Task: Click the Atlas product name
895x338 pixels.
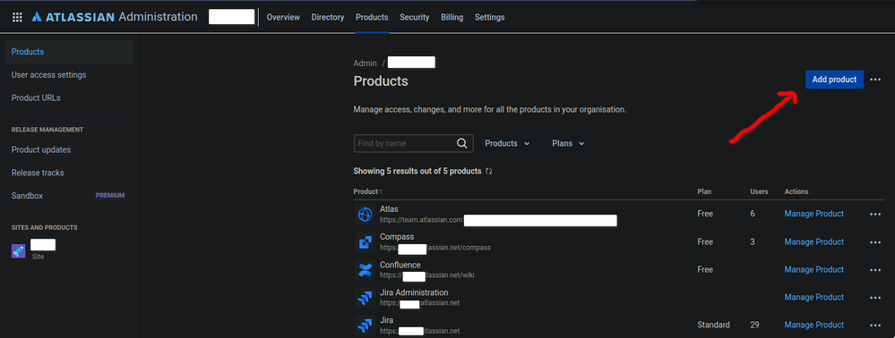Action: coord(390,209)
